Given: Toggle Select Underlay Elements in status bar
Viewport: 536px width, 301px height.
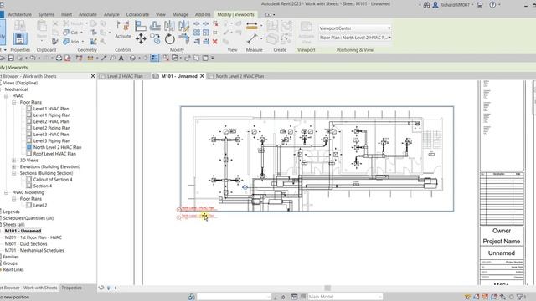Looking at the screenshot, I should (x=477, y=297).
